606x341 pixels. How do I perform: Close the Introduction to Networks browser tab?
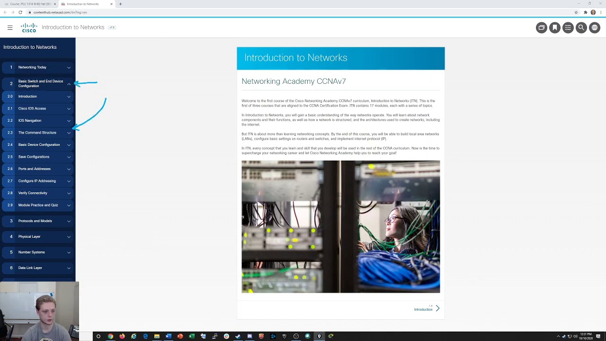[111, 4]
